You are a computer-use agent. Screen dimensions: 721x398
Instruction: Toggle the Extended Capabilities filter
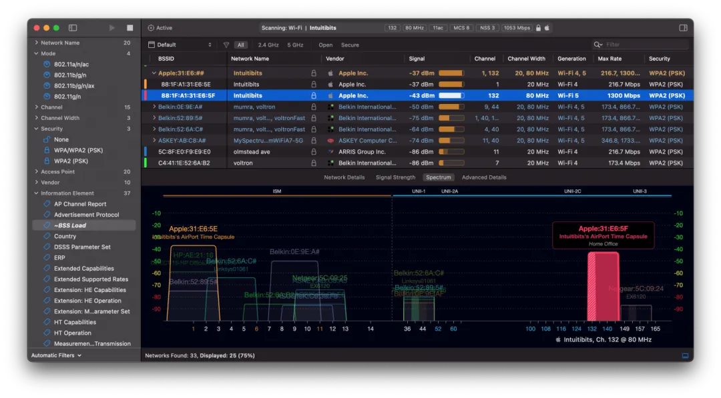84,269
